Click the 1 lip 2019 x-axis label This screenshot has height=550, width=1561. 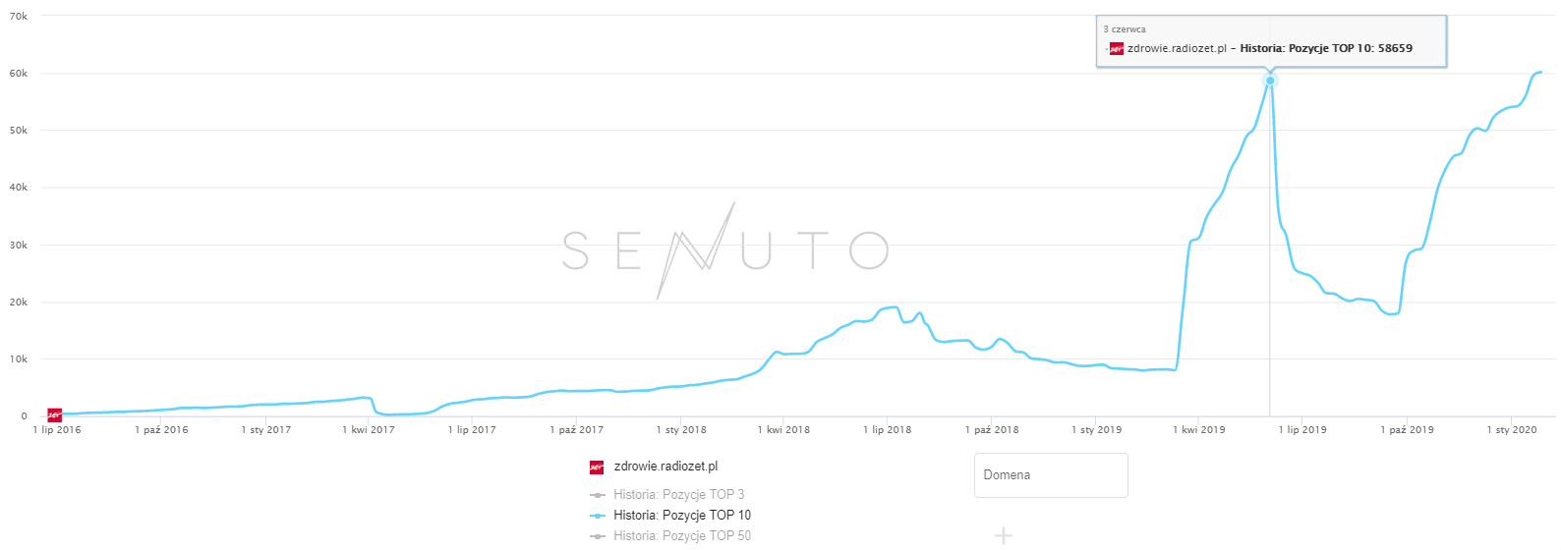(x=1302, y=430)
